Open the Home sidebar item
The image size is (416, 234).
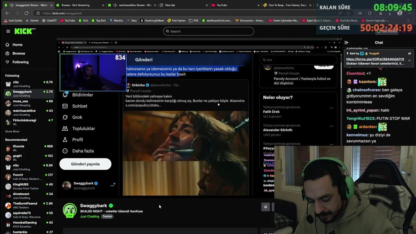[x=18, y=45]
